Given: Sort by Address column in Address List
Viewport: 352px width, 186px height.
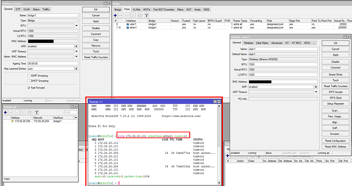Looking at the screenshot, I should 21,118.
